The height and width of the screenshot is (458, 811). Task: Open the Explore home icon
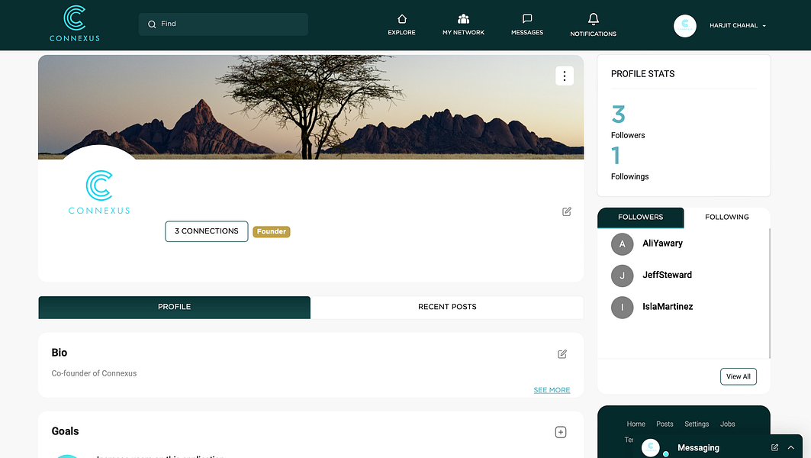(402, 19)
